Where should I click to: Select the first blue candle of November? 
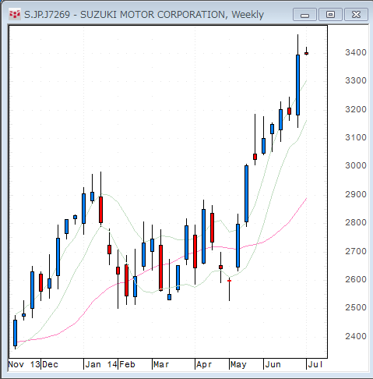(15, 333)
